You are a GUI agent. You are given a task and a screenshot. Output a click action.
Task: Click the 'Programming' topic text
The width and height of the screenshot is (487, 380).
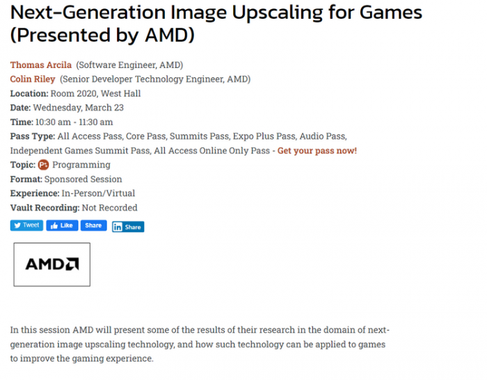point(81,165)
